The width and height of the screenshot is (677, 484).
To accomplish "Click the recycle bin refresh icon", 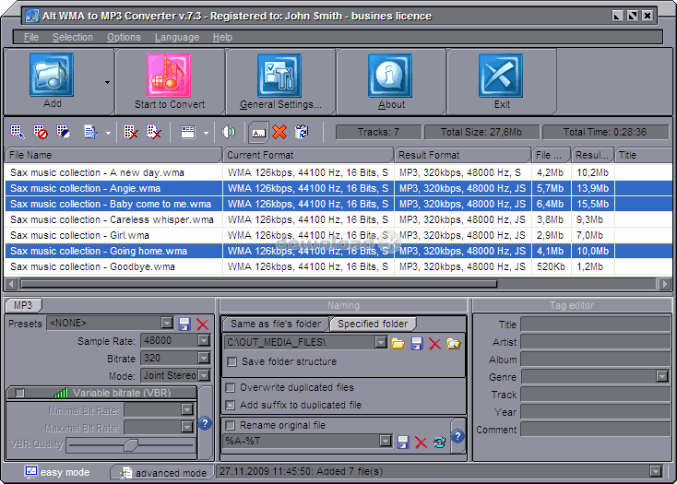I will coord(302,132).
